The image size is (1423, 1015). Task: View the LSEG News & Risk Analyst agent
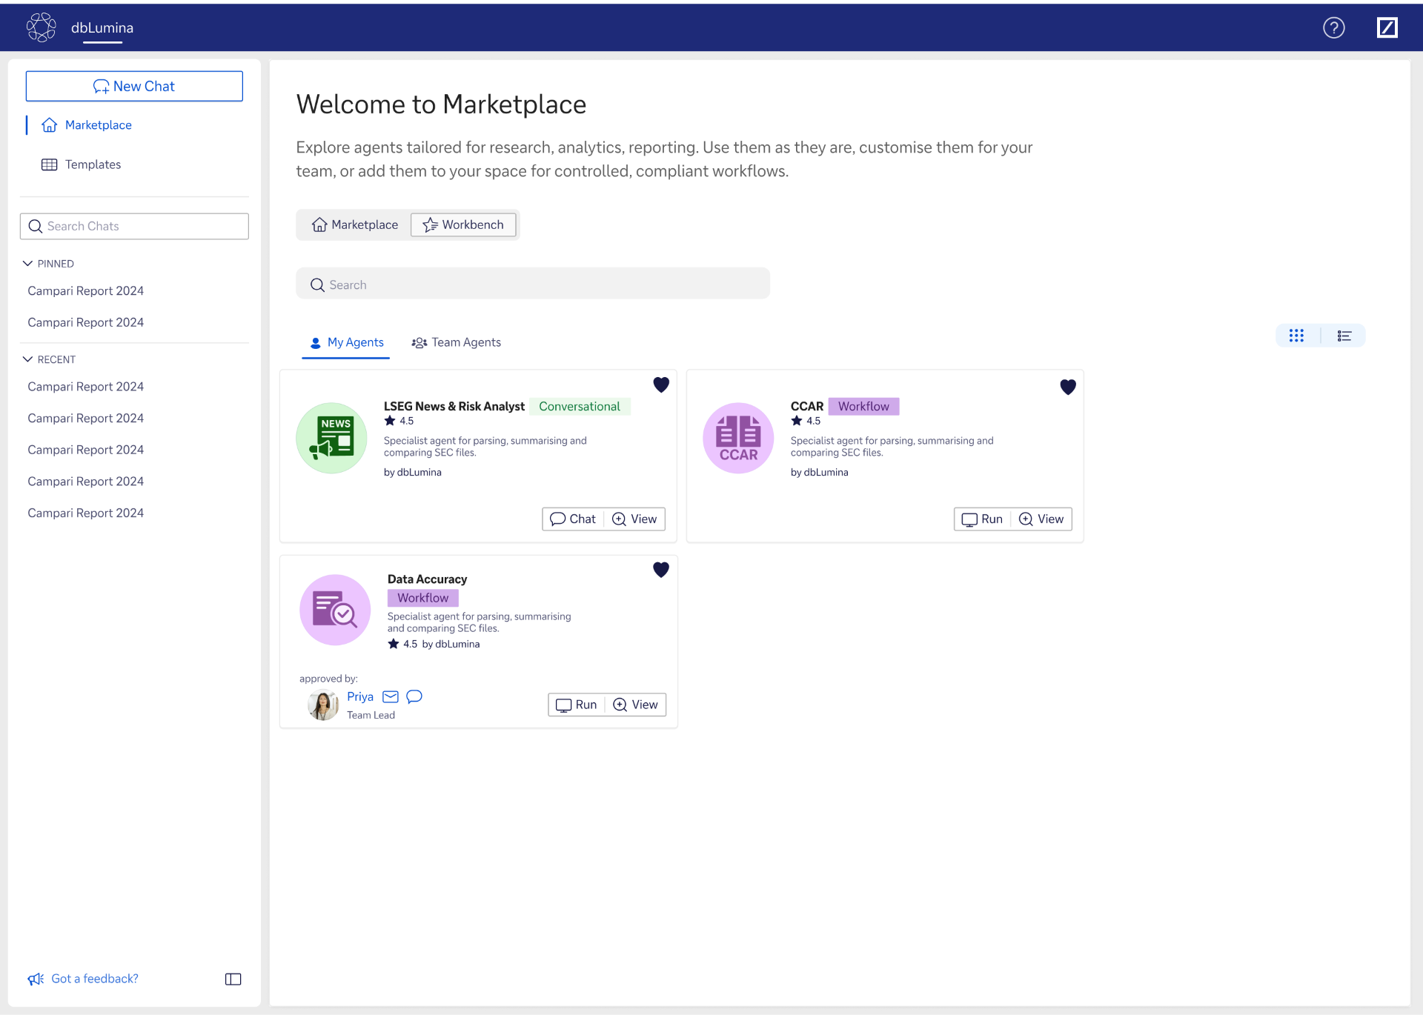point(635,519)
